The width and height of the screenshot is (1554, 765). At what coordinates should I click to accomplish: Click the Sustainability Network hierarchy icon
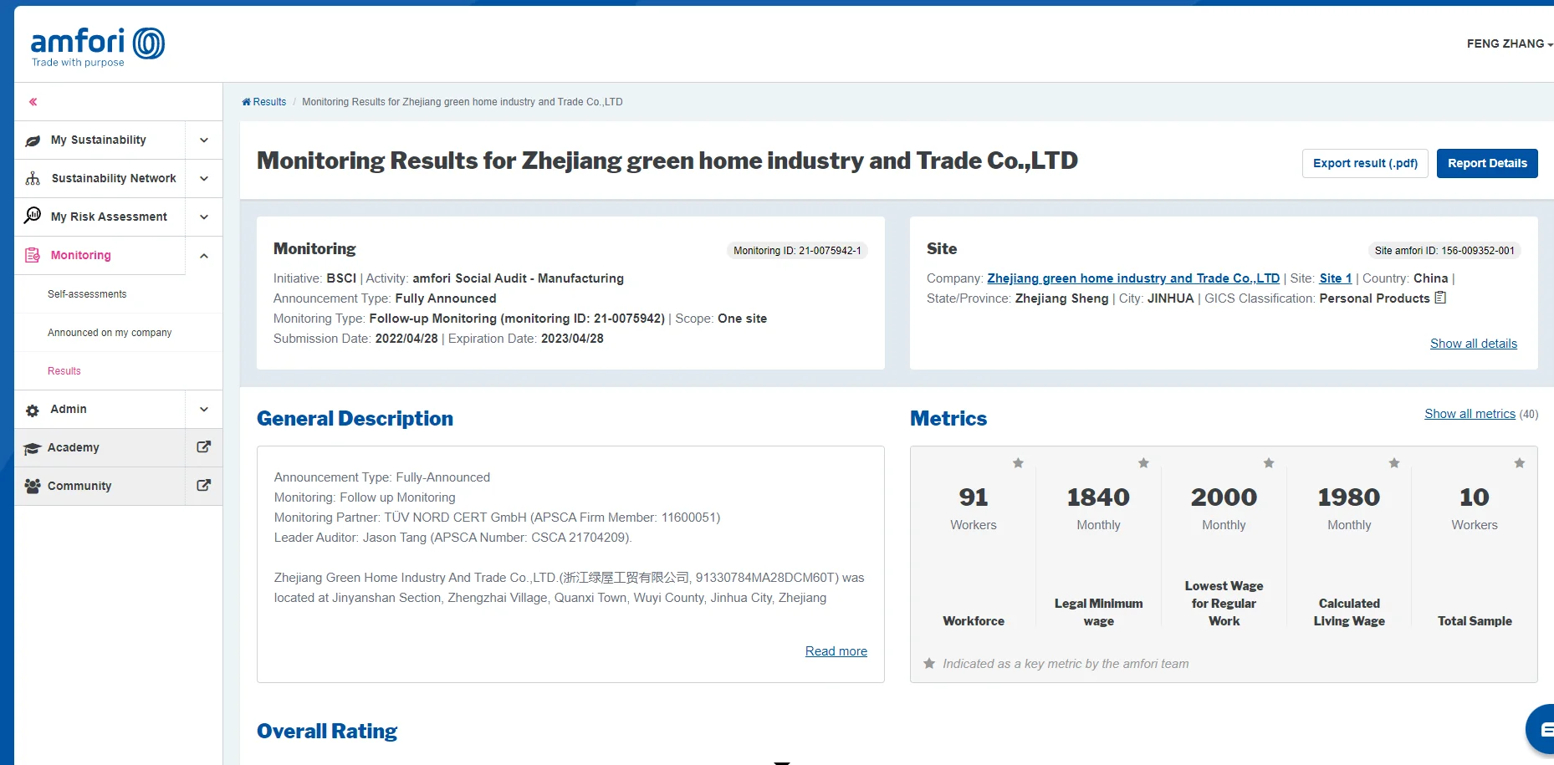click(33, 179)
